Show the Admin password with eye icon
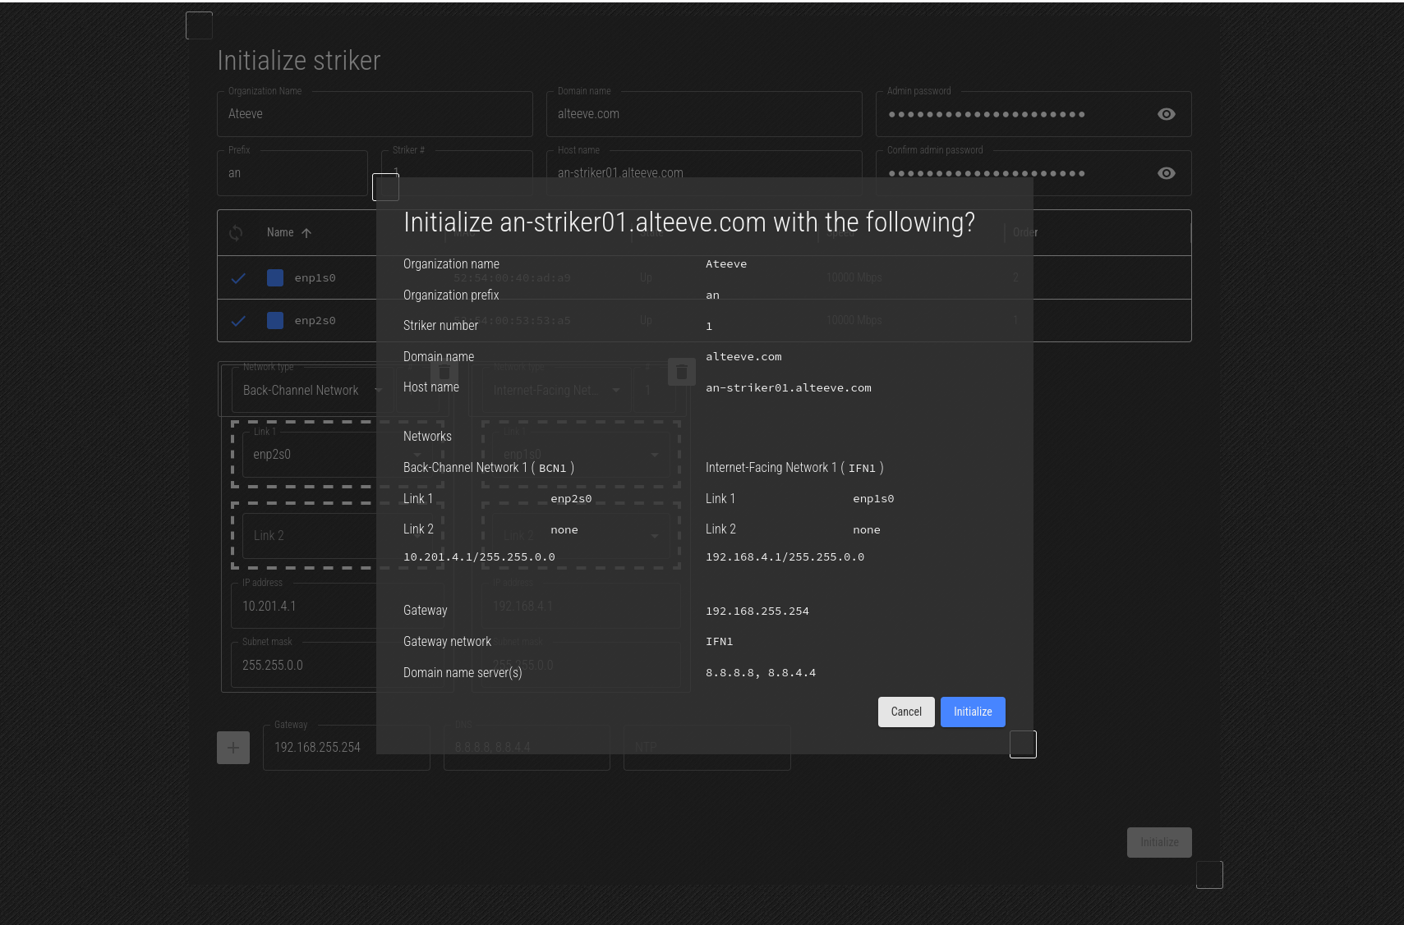This screenshot has width=1404, height=925. [1166, 114]
